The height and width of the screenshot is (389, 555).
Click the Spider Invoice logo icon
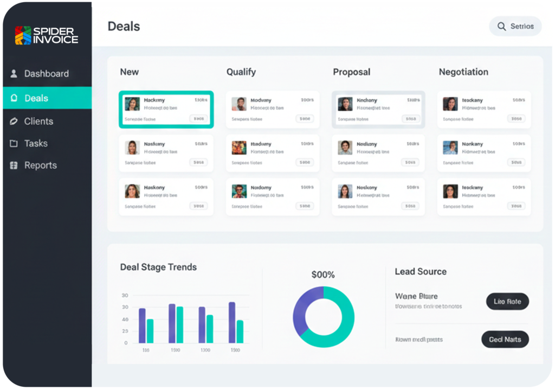pos(23,35)
